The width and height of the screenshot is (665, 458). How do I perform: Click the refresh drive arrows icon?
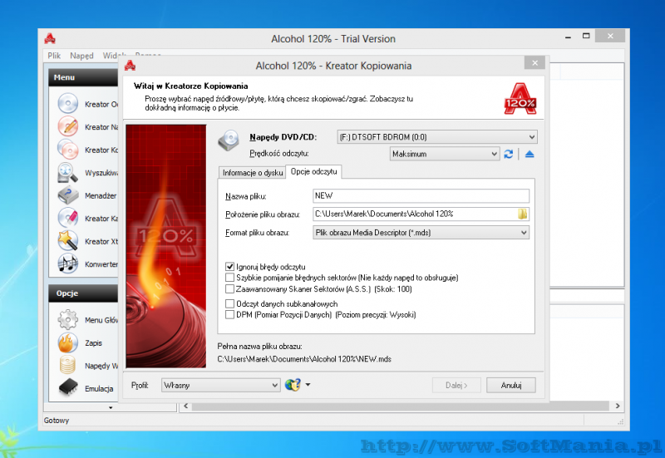click(x=509, y=154)
